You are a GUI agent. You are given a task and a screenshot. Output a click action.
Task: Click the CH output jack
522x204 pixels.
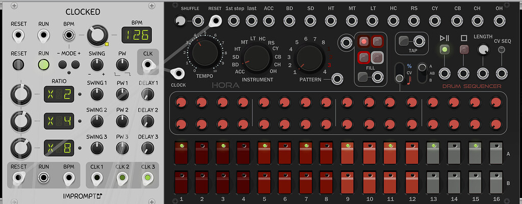pyautogui.click(x=477, y=21)
